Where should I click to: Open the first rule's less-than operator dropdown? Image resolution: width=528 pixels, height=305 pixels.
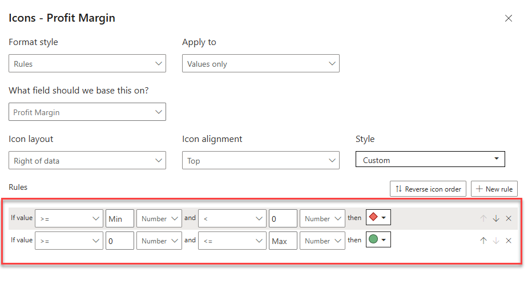[232, 218]
